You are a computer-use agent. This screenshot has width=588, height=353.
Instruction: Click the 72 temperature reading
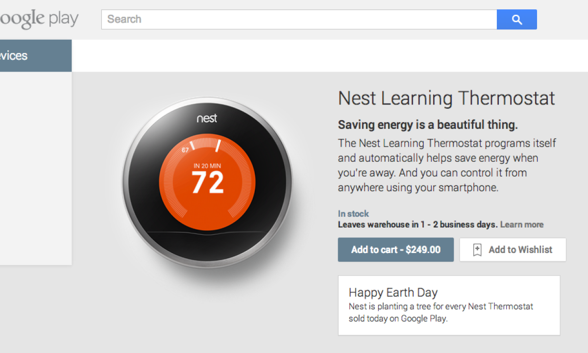[x=207, y=183]
